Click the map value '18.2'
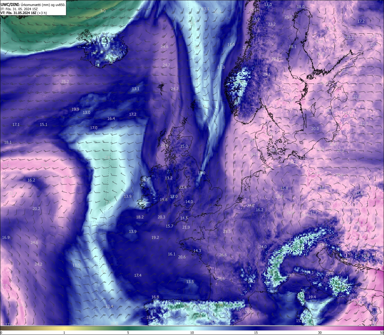 click(140, 217)
